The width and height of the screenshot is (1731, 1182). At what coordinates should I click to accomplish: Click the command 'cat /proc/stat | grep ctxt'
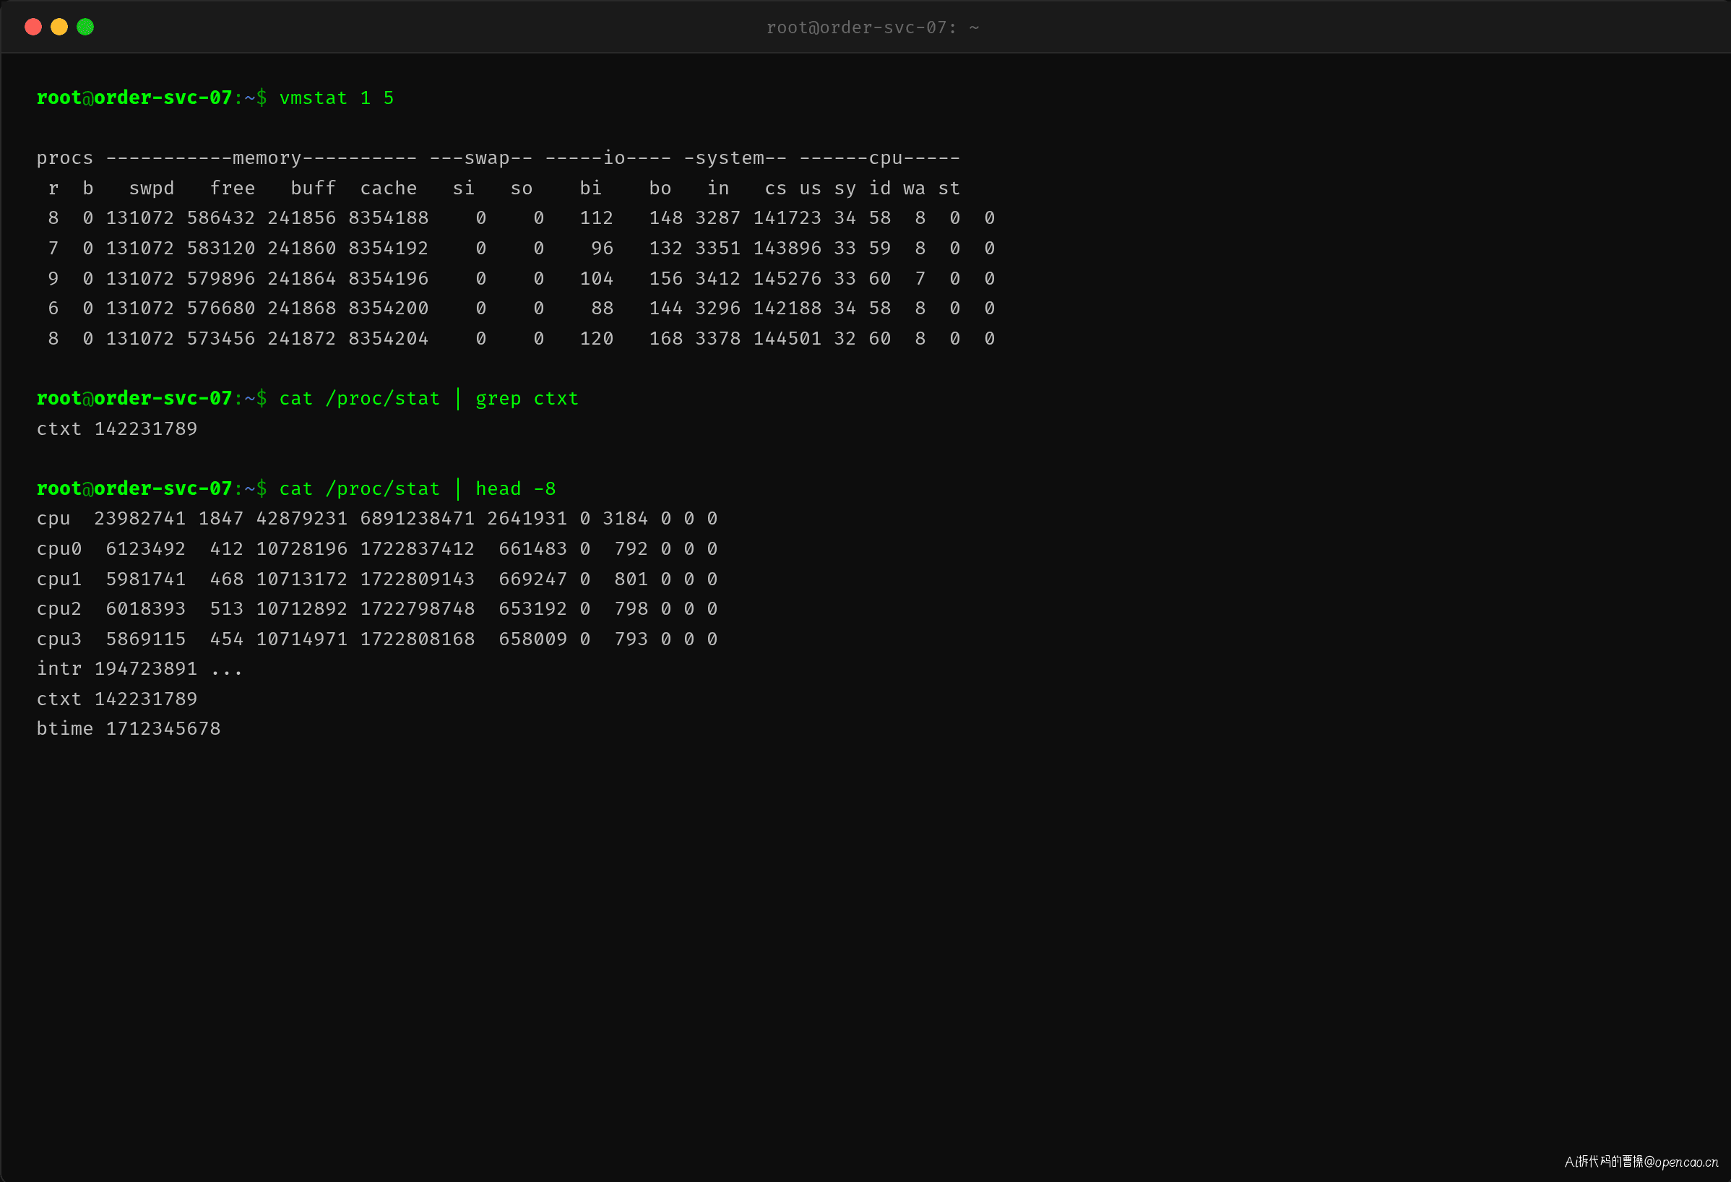point(429,399)
